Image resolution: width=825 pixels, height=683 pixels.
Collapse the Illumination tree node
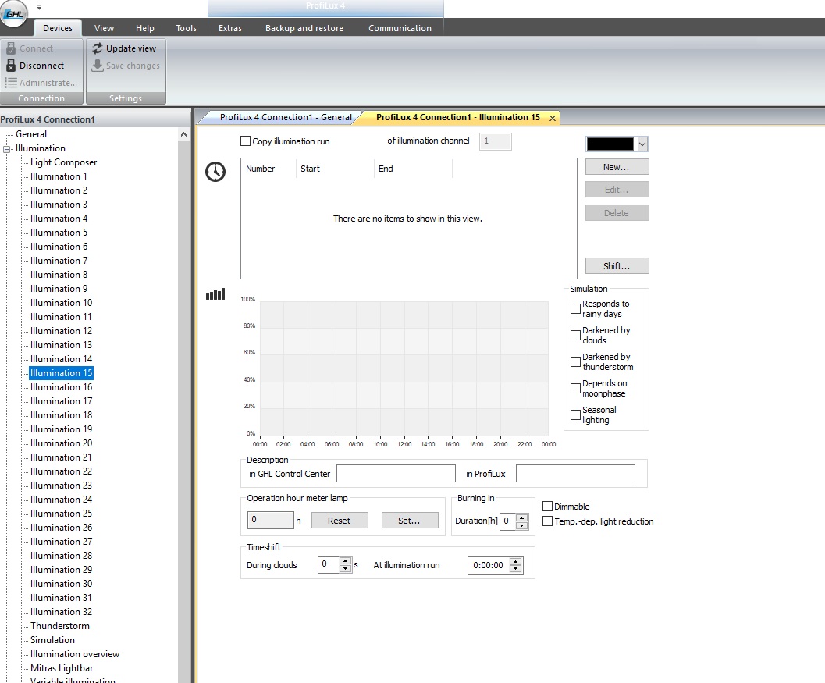7,149
